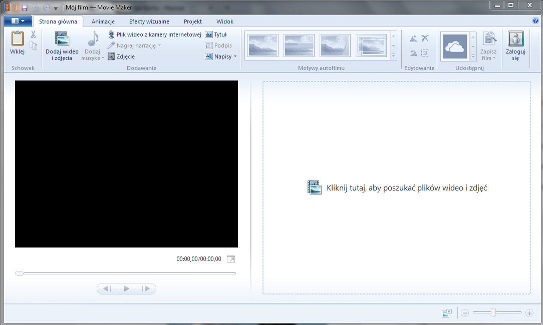Select the third AutoMovie theme thumbnail
Screen dimensions: 543x325
click(335, 45)
